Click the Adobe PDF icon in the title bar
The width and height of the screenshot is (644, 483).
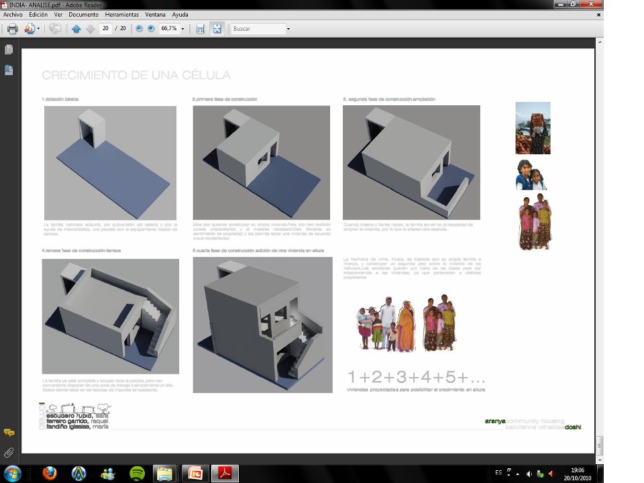point(4,5)
